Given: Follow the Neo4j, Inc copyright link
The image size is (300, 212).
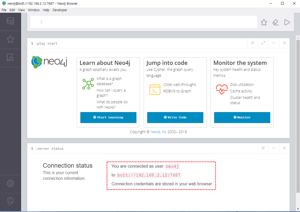Looking at the screenshot, I should point(158,132).
